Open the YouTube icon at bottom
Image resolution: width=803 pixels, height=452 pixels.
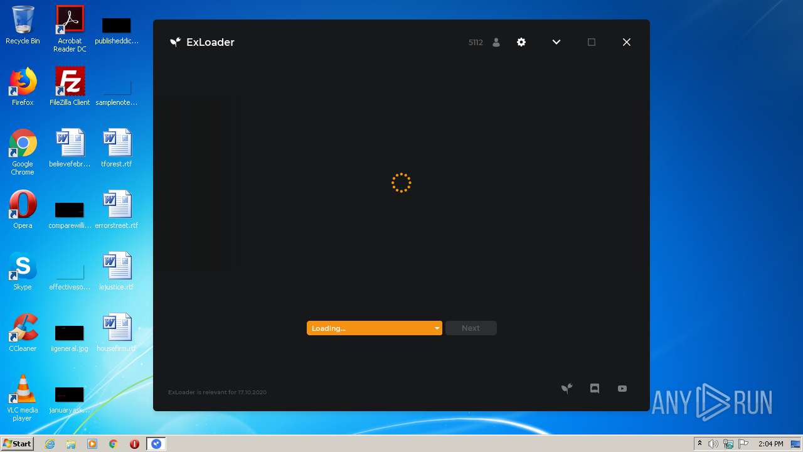[x=622, y=389]
